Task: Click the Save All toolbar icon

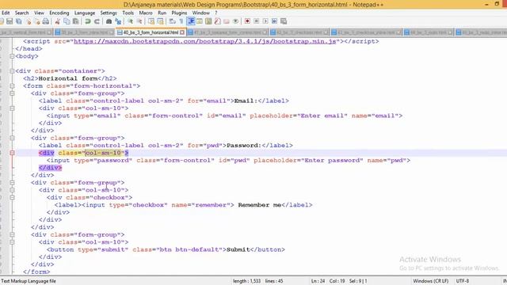Action: point(19,21)
